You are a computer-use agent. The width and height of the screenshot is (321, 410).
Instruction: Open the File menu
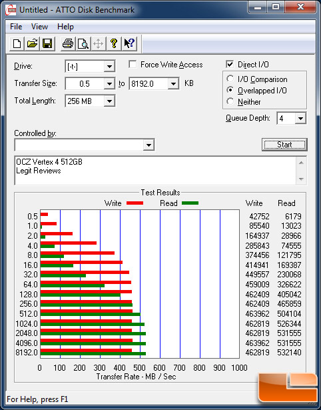pyautogui.click(x=16, y=27)
